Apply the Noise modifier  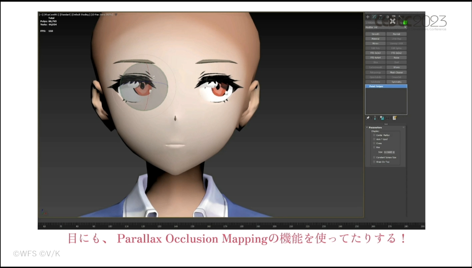[x=396, y=57]
